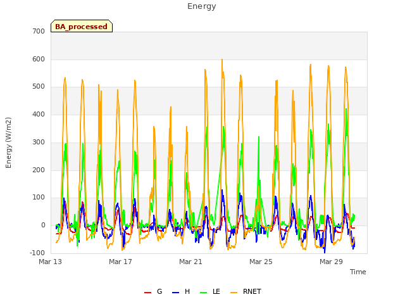Click the 600 y-axis tick label
Screen dimensions: 405x304
[39, 59]
